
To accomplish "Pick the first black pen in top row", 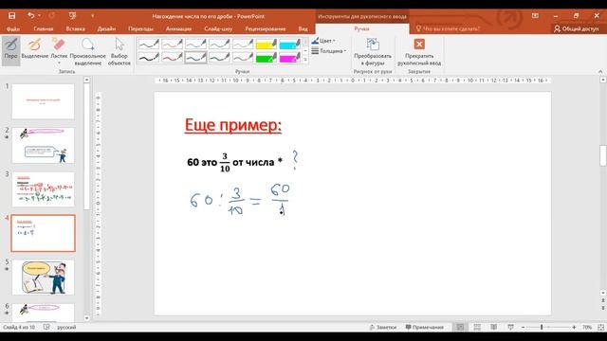I will click(149, 45).
